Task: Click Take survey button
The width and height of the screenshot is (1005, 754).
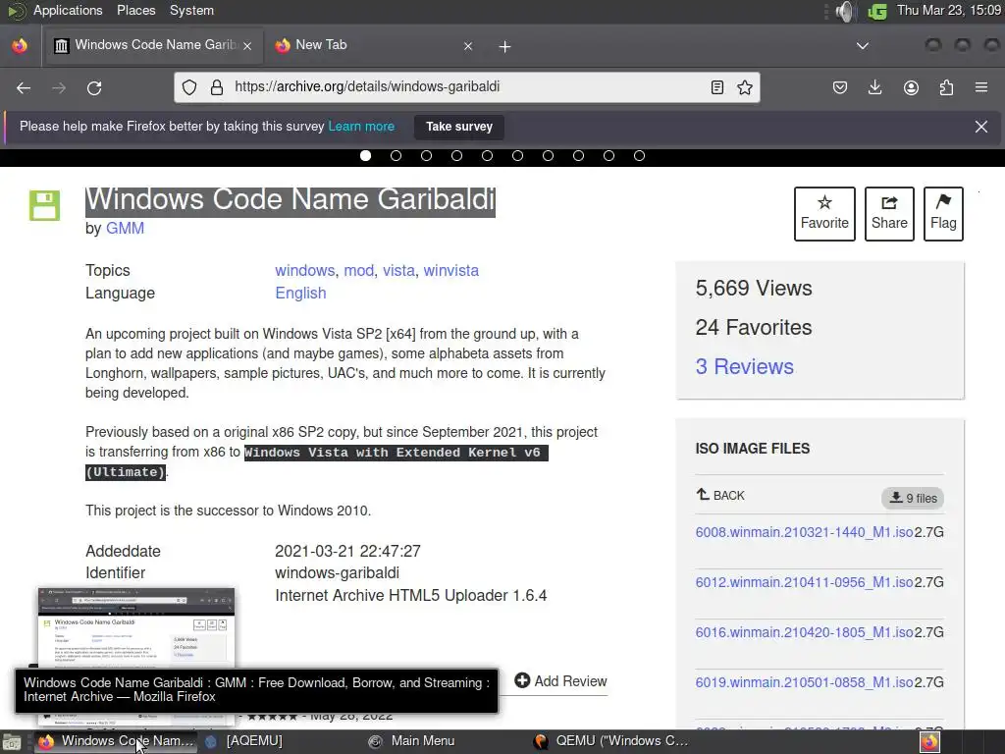Action: [x=459, y=127]
